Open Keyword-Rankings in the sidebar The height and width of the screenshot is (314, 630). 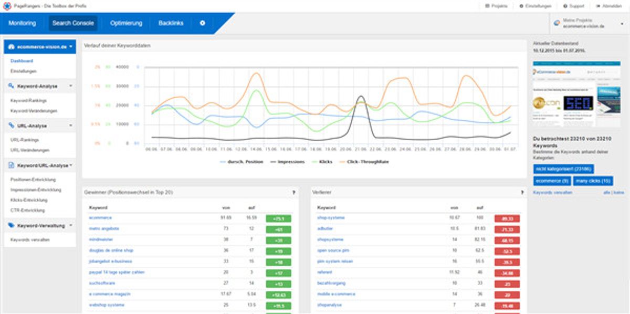pyautogui.click(x=28, y=100)
